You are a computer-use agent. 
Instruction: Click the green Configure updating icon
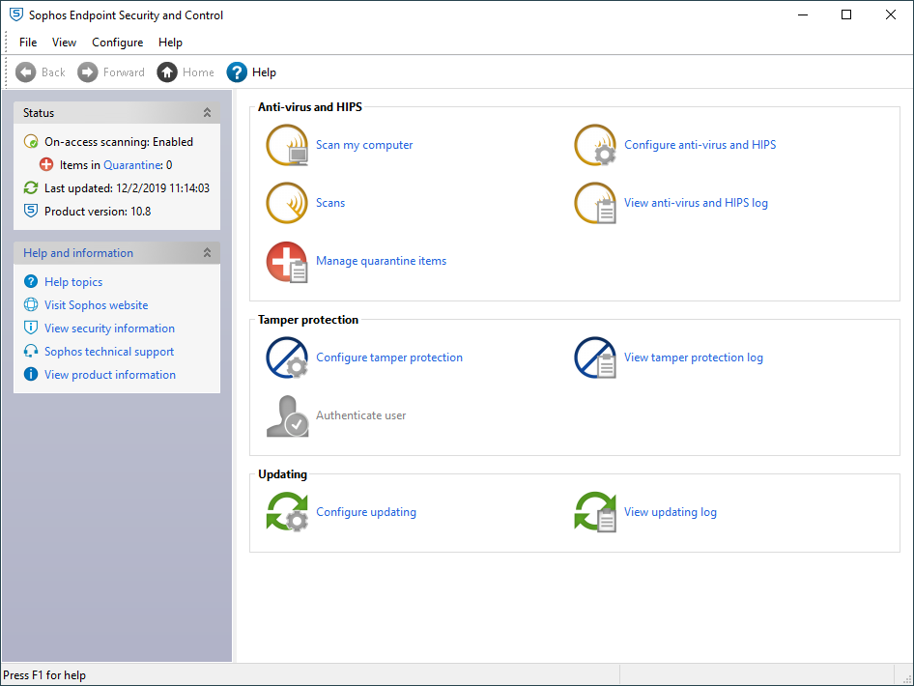pos(287,513)
